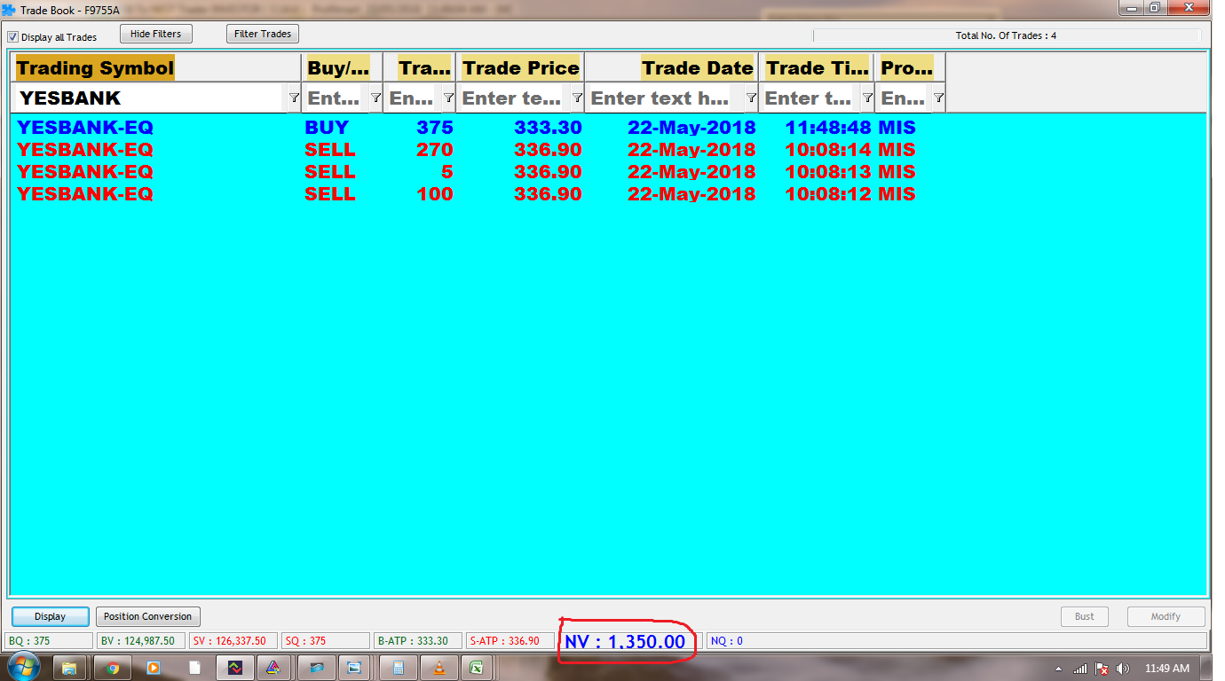Click the Display button
The image size is (1225, 681).
point(51,616)
